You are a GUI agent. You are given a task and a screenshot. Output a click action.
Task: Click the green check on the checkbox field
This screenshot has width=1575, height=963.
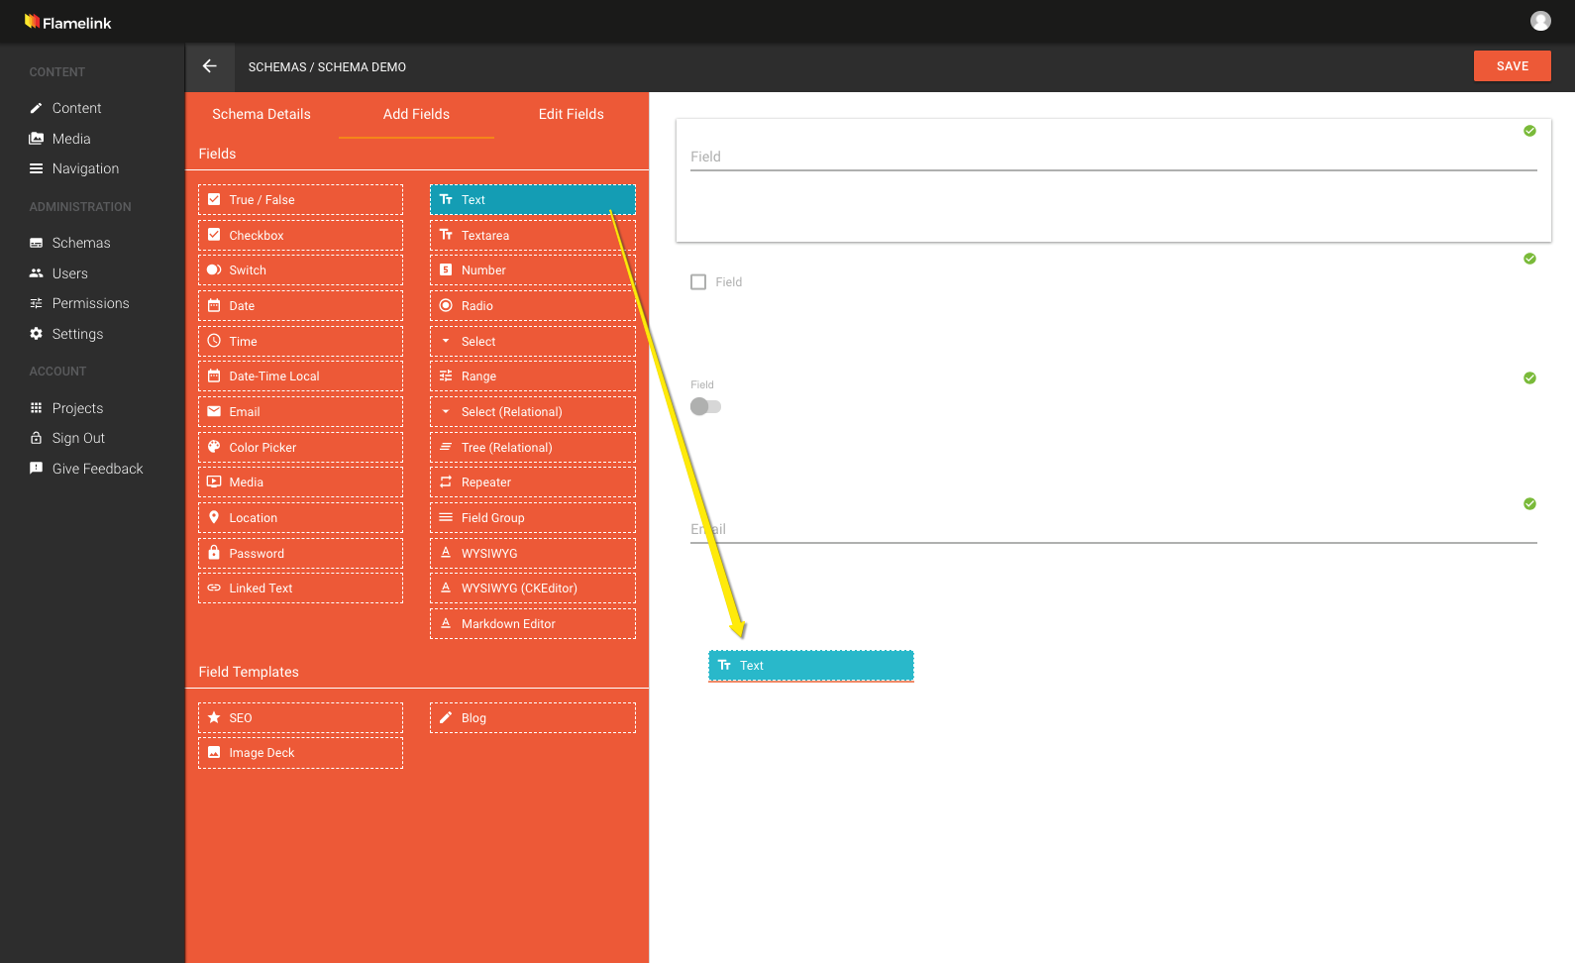[x=1529, y=259]
